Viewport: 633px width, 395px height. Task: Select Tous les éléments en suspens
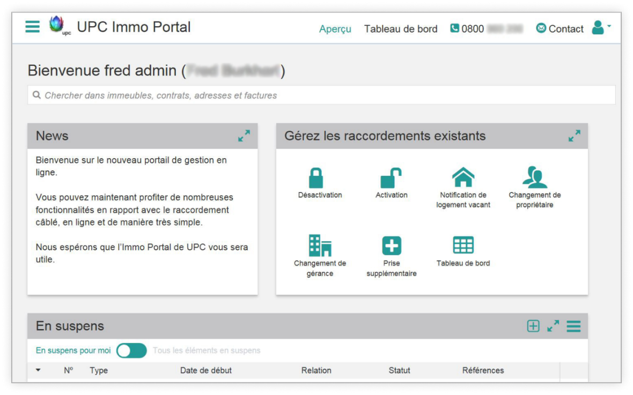coord(207,350)
